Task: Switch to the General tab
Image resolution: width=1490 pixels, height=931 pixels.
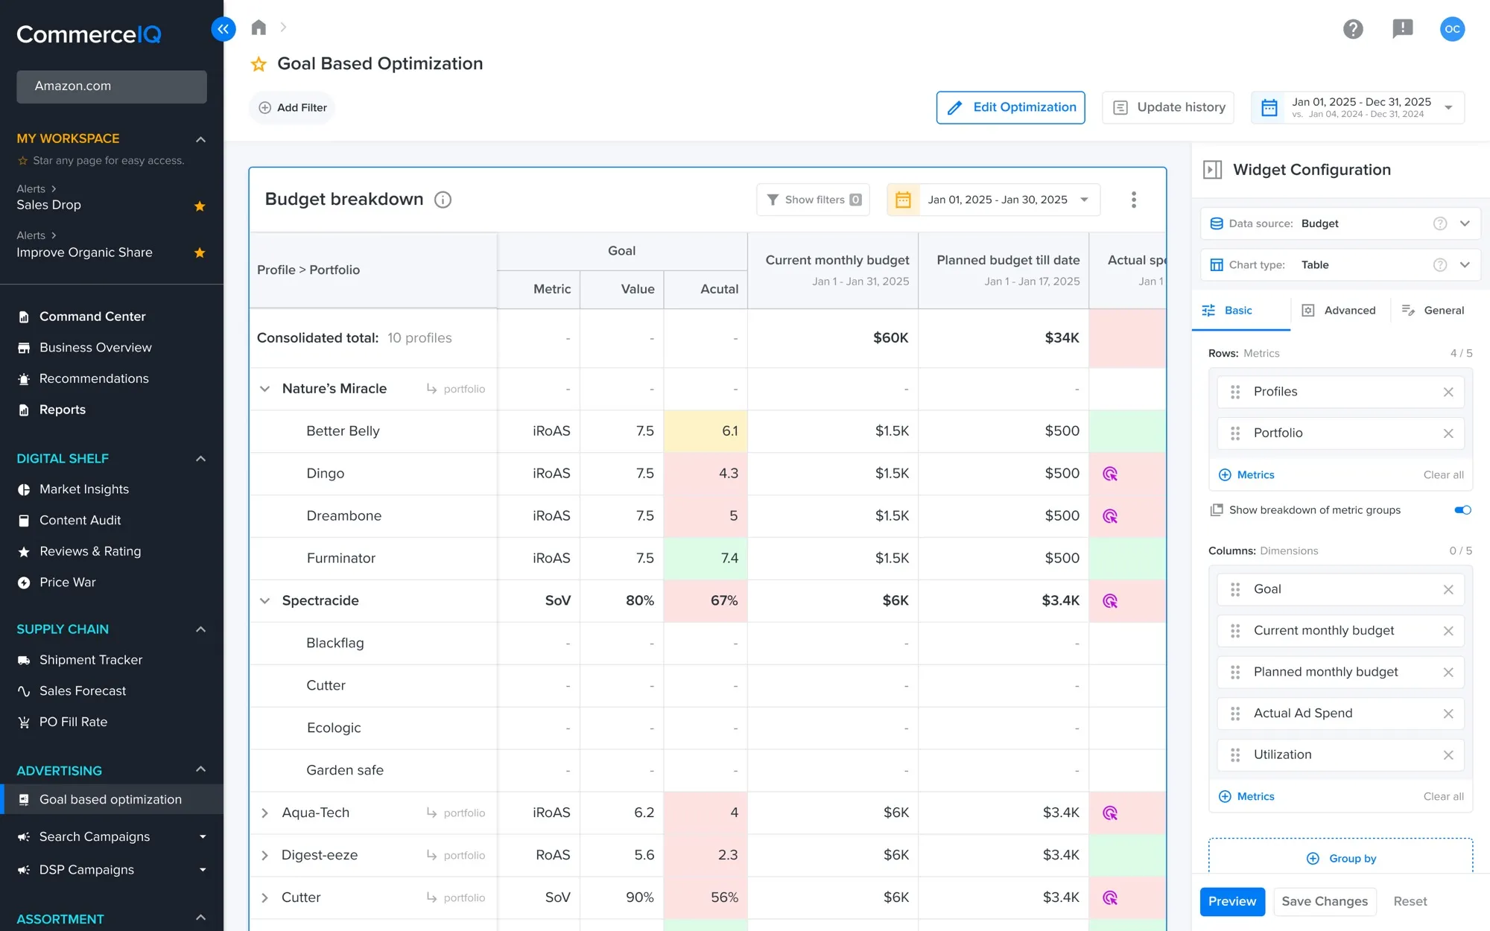Action: (x=1433, y=311)
